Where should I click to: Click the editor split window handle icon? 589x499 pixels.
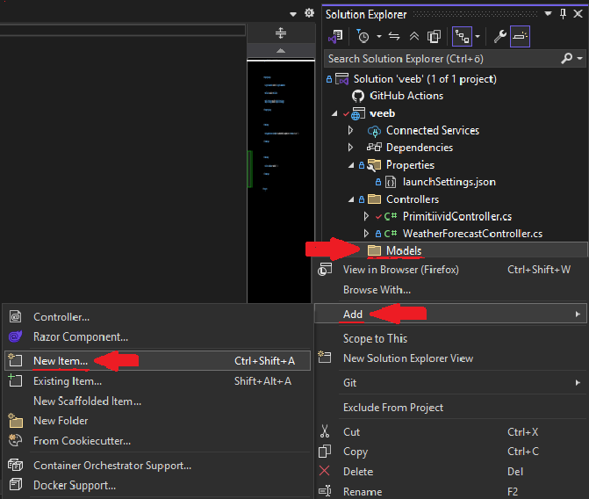pos(281,33)
